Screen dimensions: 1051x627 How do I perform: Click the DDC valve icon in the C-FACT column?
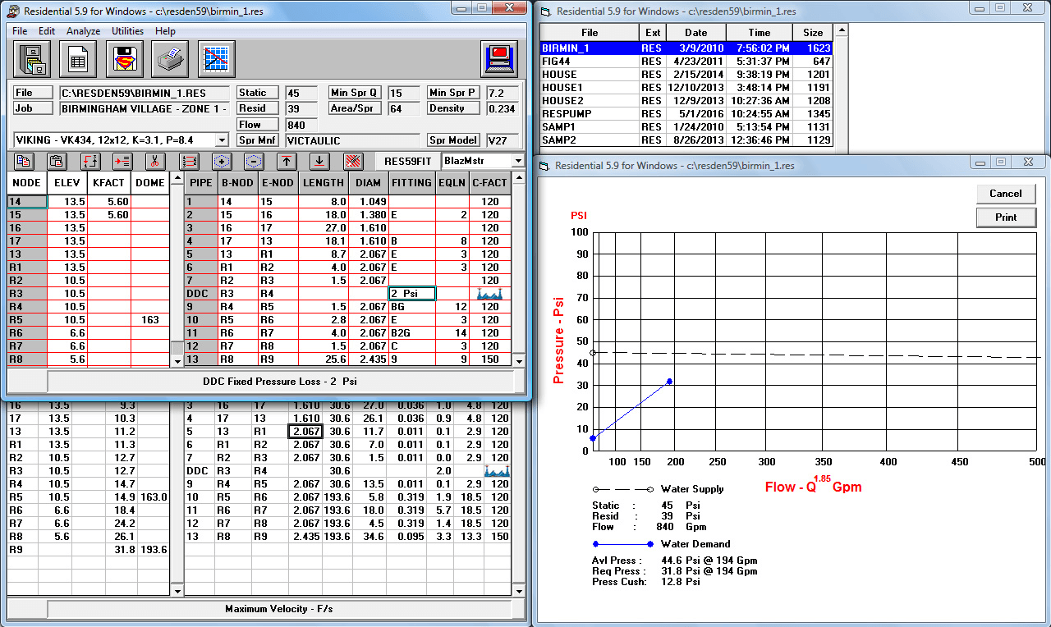[489, 293]
